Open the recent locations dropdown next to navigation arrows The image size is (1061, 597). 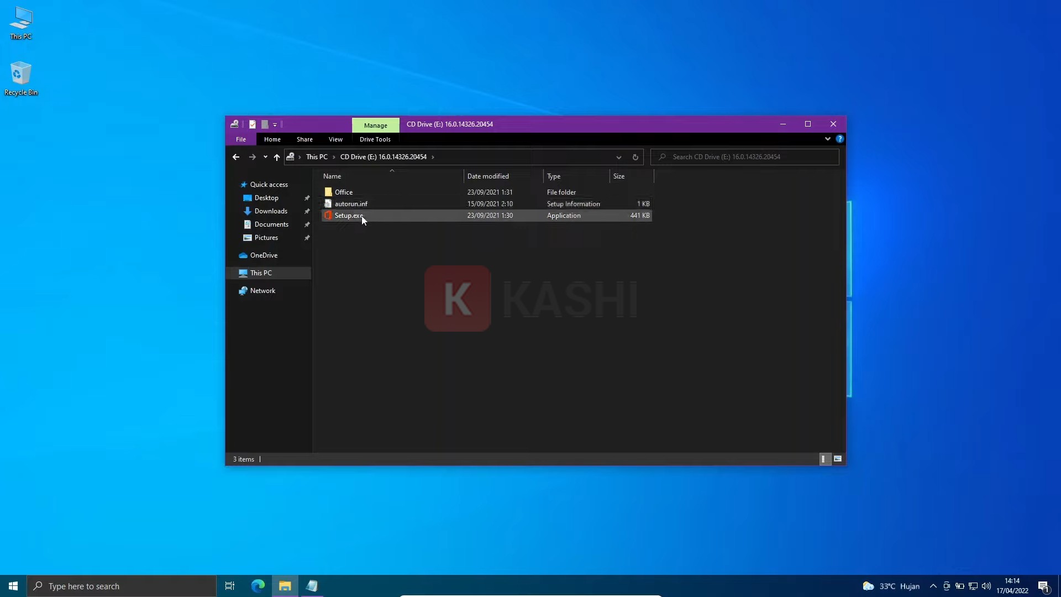pyautogui.click(x=266, y=157)
